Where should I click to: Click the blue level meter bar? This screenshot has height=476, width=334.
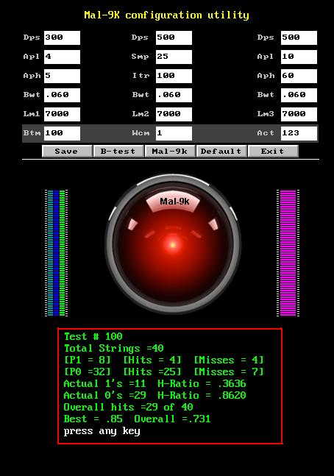click(56, 253)
